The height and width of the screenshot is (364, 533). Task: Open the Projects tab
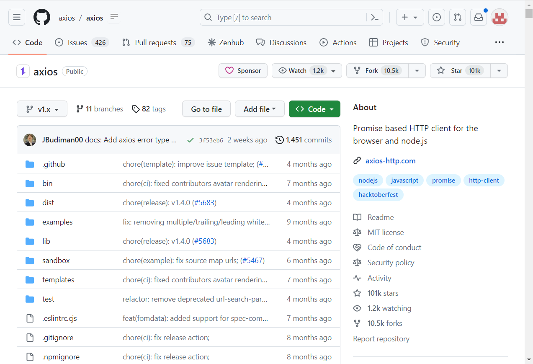point(389,42)
